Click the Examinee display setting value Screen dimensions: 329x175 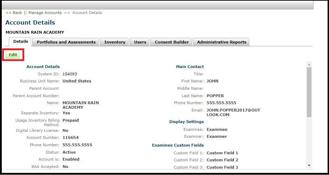(217, 129)
